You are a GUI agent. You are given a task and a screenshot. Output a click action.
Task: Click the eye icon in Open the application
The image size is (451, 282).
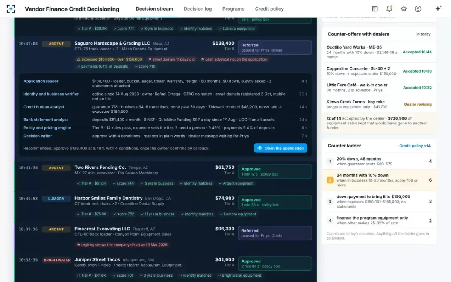tap(260, 148)
